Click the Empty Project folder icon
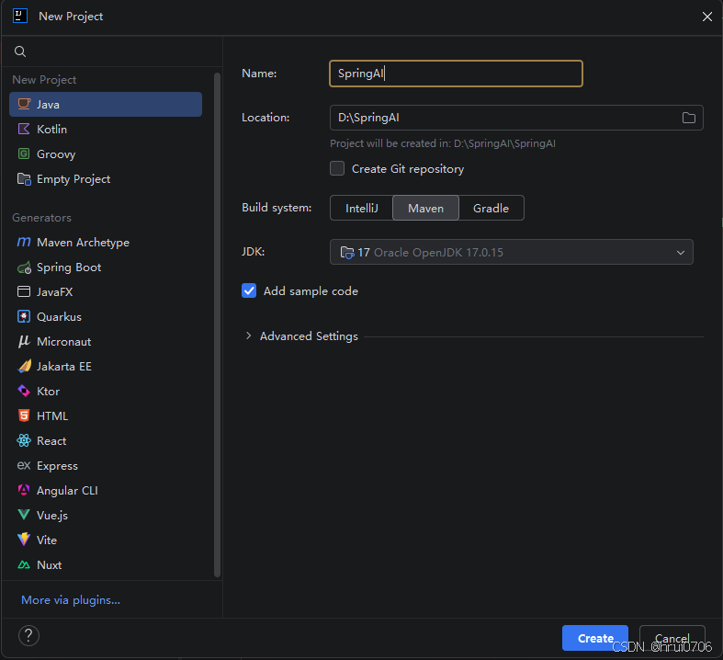This screenshot has height=660, width=723. (24, 179)
